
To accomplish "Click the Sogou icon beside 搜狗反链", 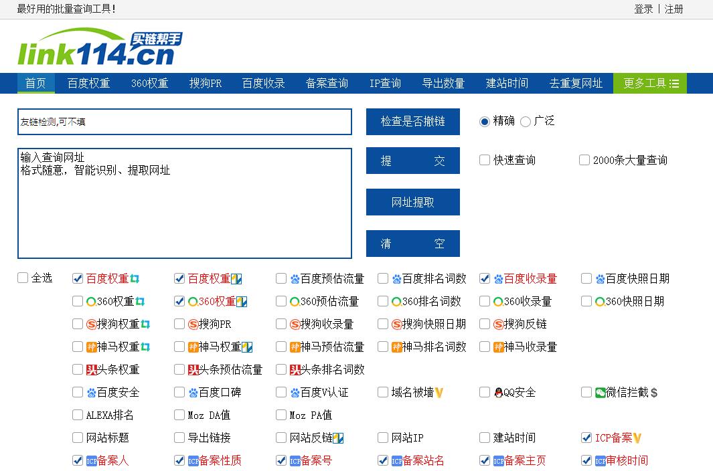I will (x=498, y=324).
